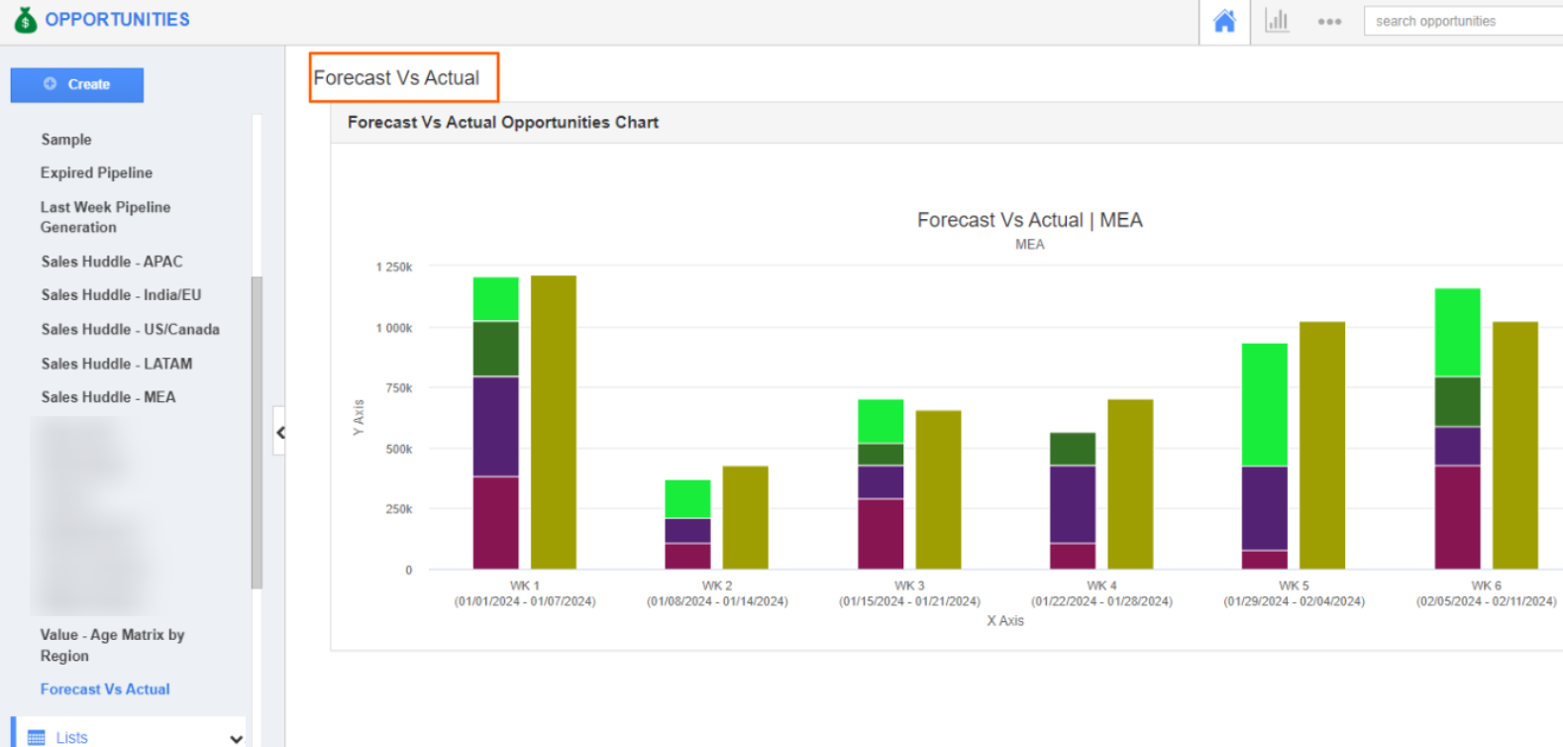The image size is (1563, 747).
Task: Open the three-dot more options menu
Action: [x=1329, y=21]
